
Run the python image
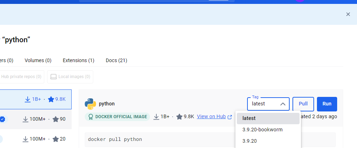click(x=327, y=104)
